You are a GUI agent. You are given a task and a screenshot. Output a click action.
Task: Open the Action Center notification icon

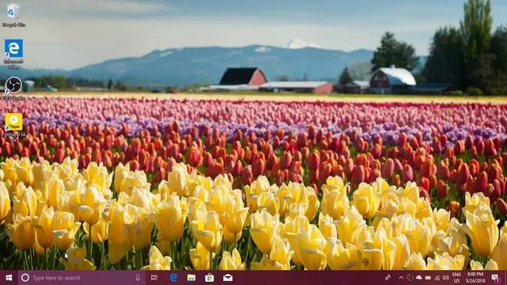[495, 278]
